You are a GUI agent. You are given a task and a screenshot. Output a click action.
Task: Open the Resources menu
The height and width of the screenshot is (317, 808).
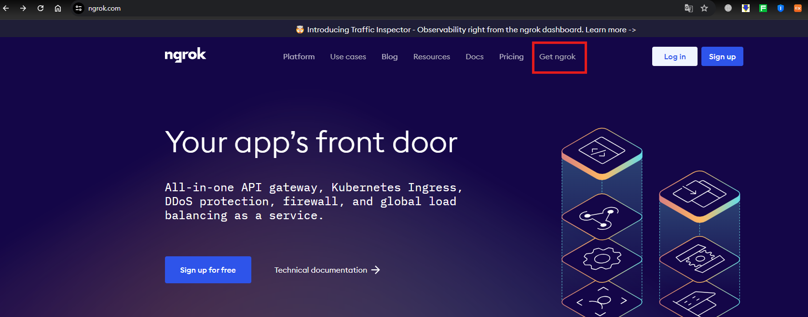pos(432,56)
